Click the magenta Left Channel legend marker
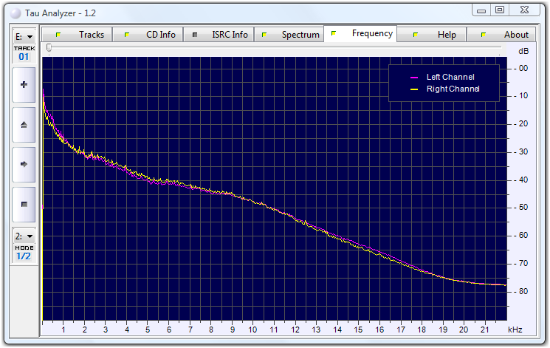 coord(413,78)
